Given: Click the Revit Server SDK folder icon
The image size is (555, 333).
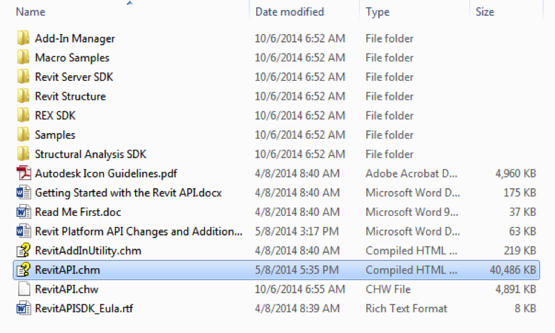Looking at the screenshot, I should (x=24, y=77).
